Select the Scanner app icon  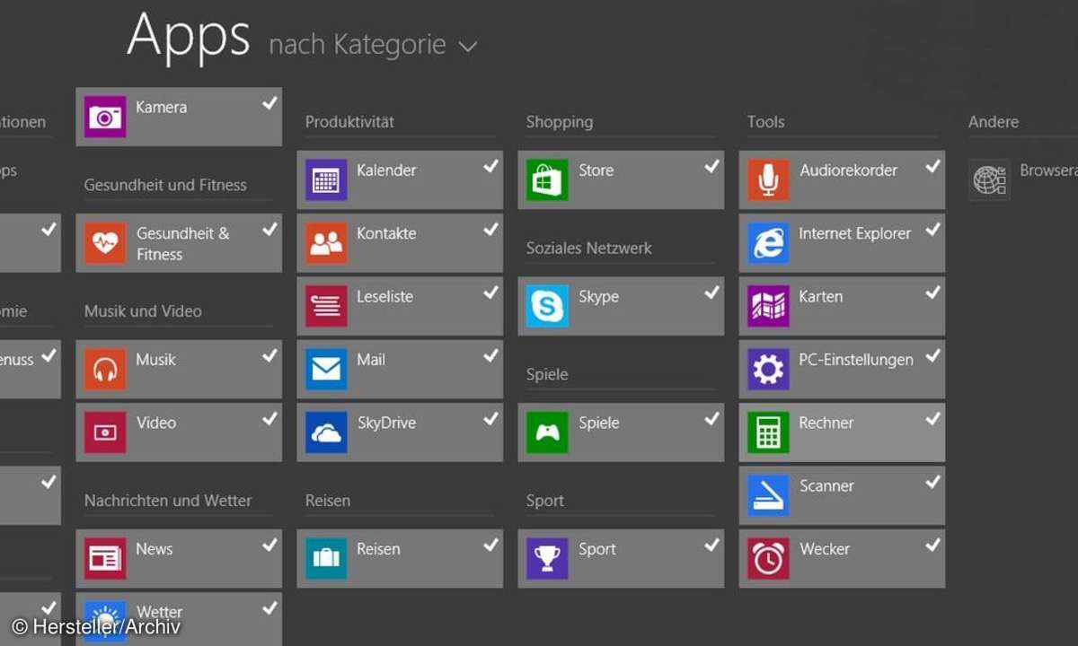point(768,496)
